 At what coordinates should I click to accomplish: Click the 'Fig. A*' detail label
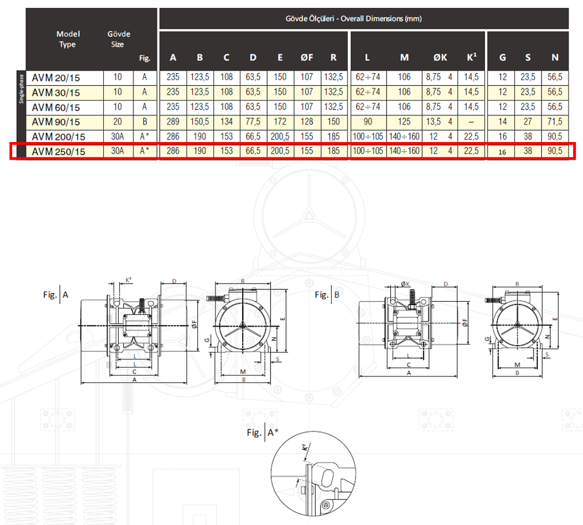click(x=262, y=432)
